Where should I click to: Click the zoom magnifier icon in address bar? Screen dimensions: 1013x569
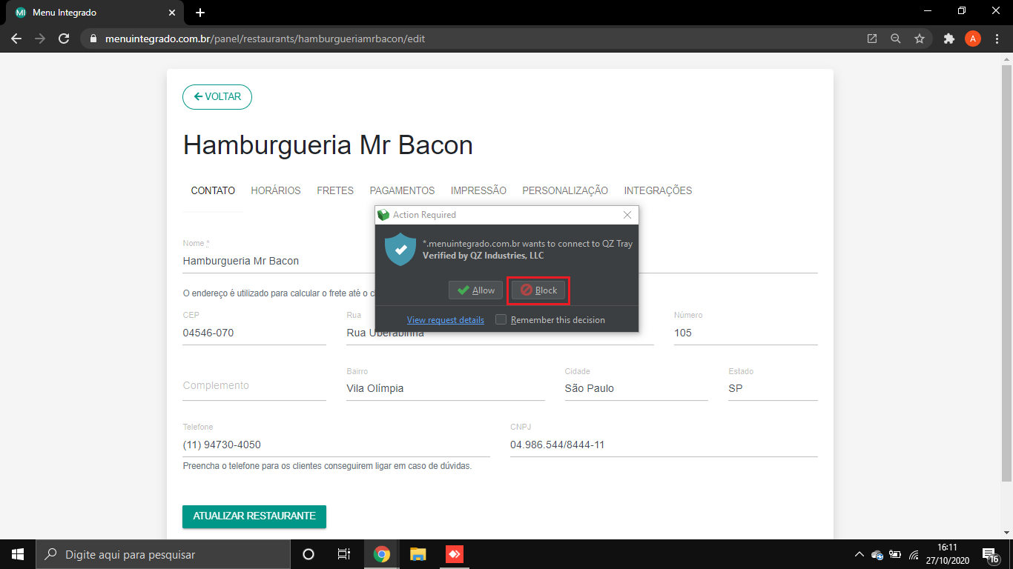click(896, 39)
